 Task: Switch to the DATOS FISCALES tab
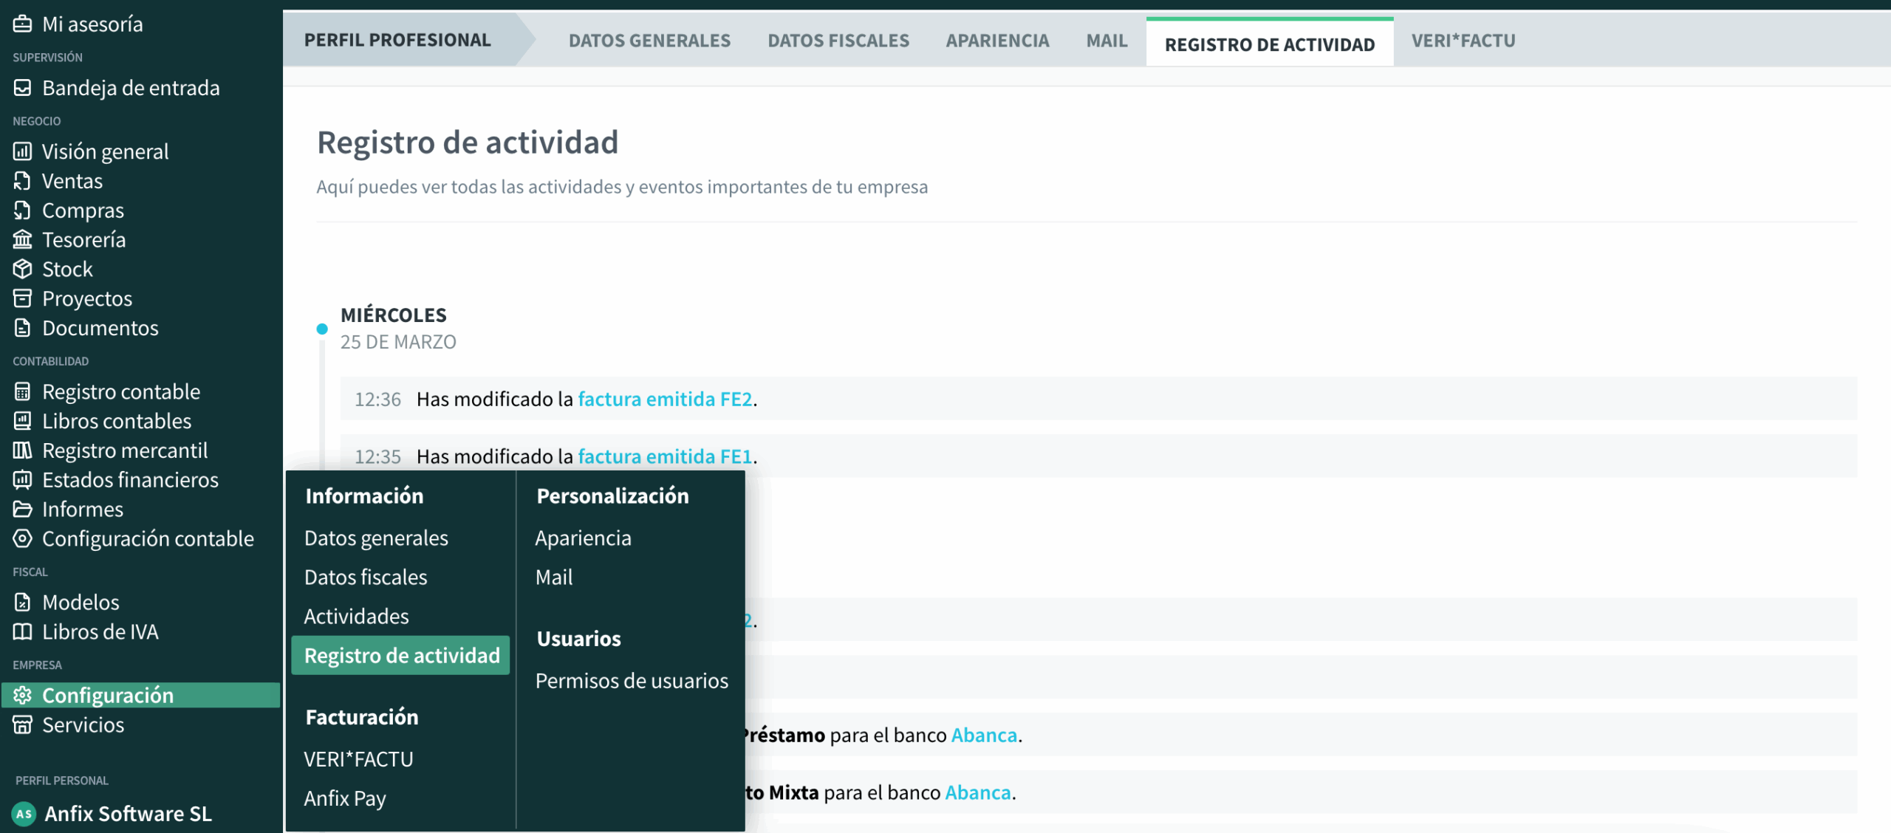(838, 41)
